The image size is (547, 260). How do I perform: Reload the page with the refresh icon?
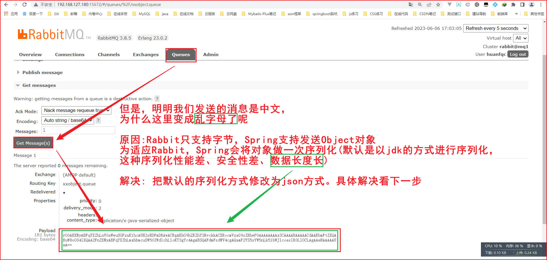[25, 5]
